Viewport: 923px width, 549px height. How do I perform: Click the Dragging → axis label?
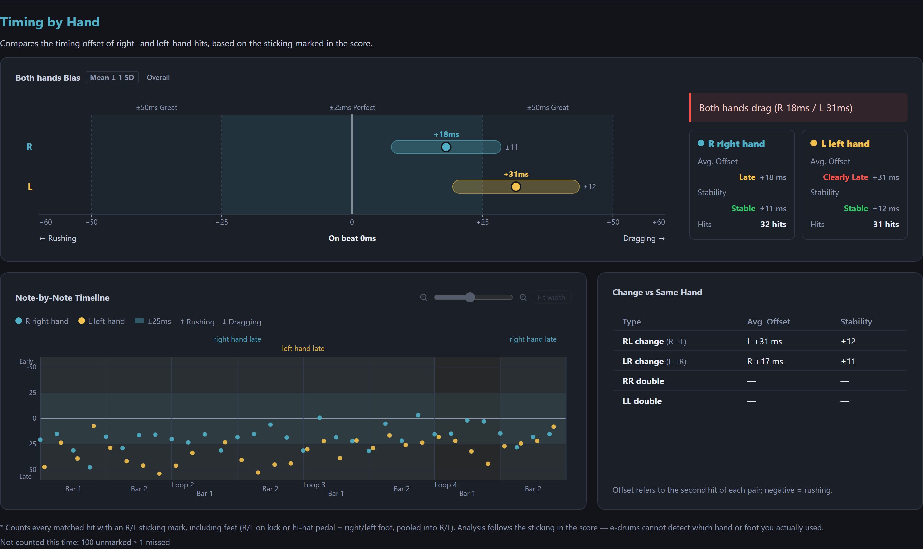tap(644, 238)
